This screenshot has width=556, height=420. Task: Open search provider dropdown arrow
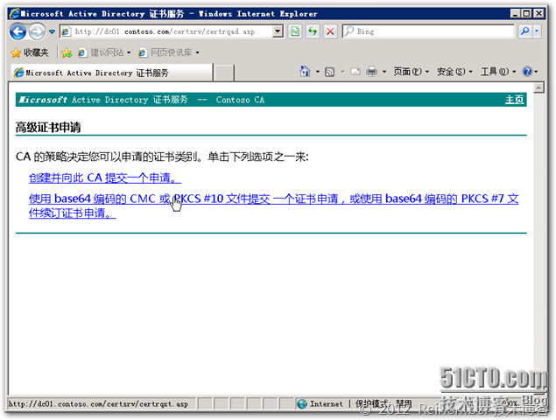tap(537, 31)
